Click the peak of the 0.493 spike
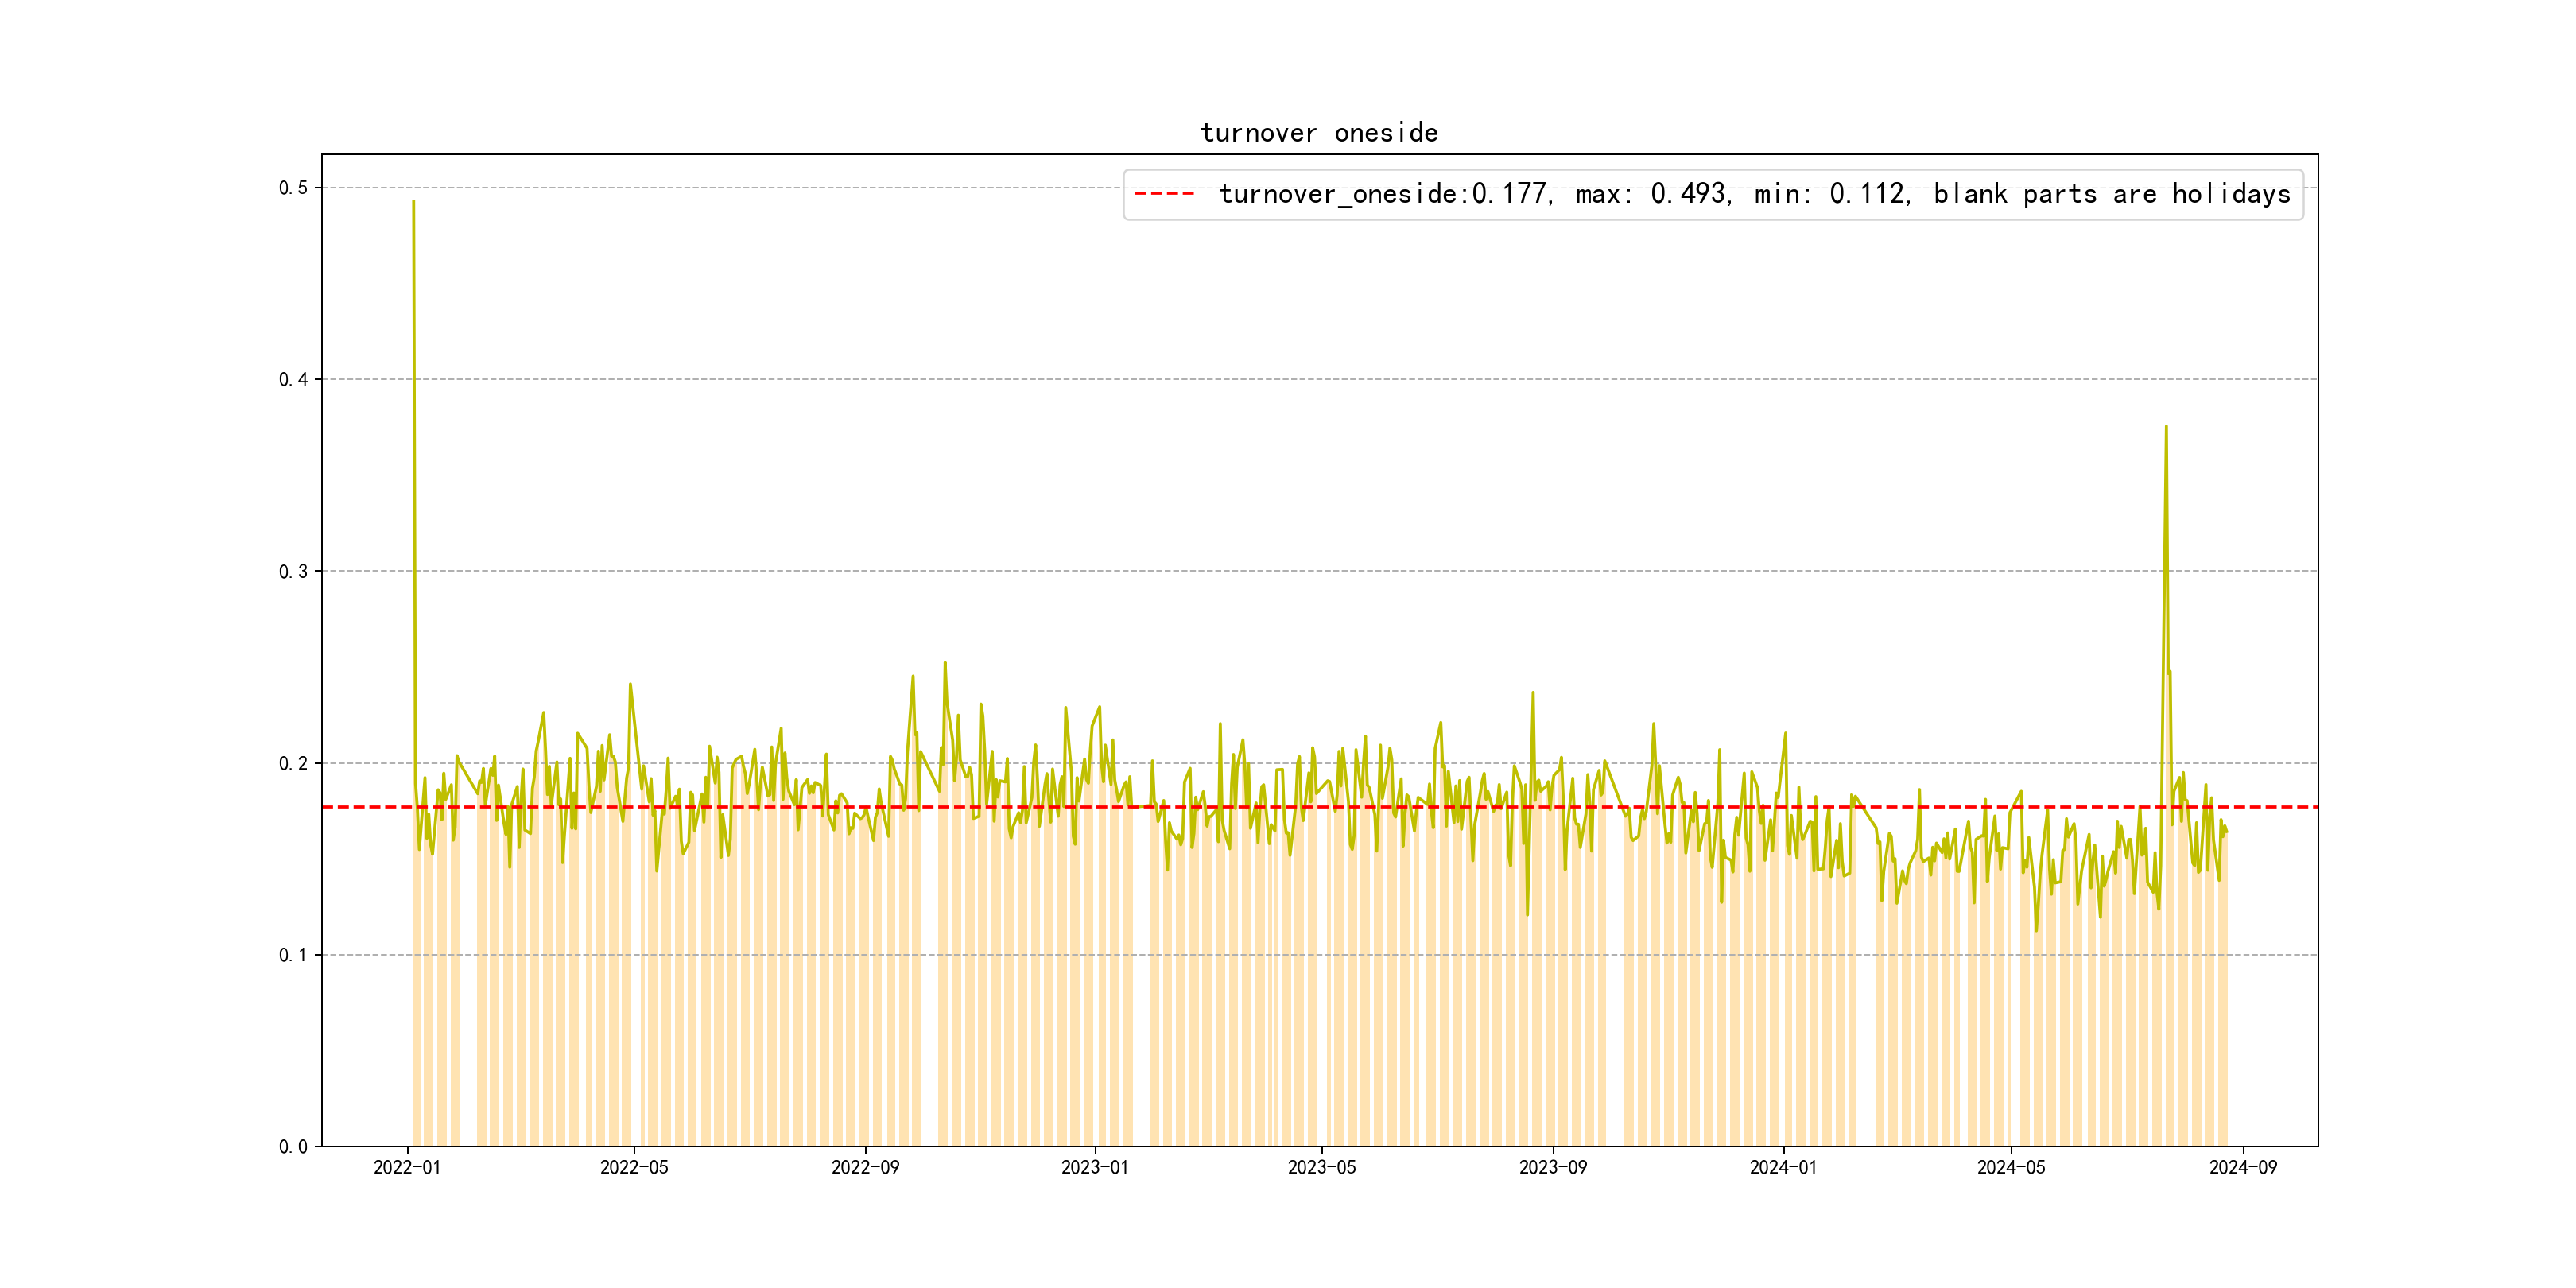 pyautogui.click(x=413, y=202)
